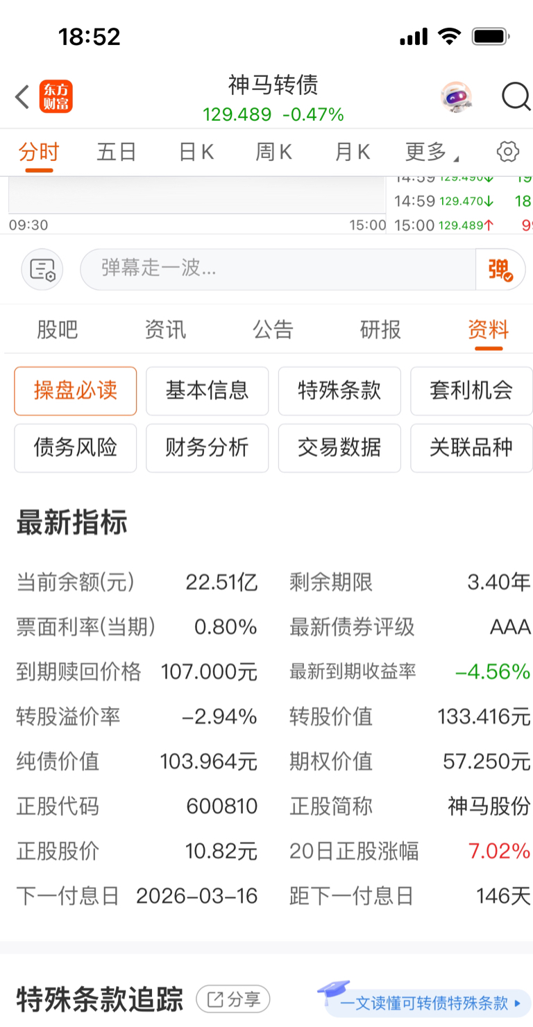The height and width of the screenshot is (1027, 533).
Task: Tap the search magnifier icon
Action: (x=516, y=97)
